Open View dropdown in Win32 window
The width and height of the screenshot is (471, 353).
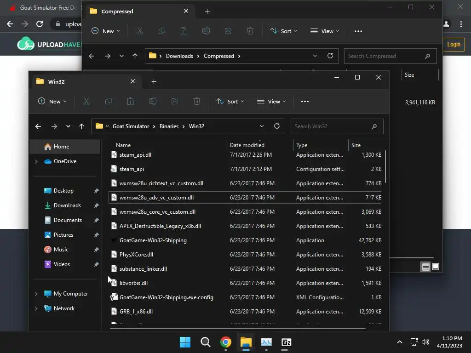click(x=271, y=102)
